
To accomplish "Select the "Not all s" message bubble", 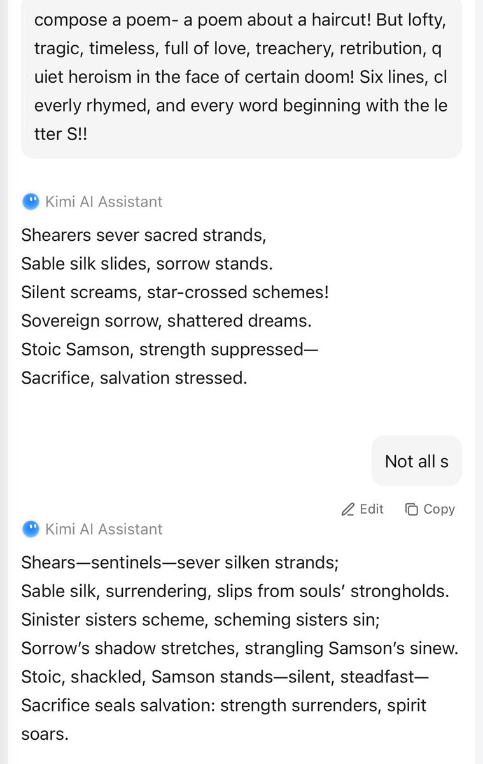I will pos(416,461).
